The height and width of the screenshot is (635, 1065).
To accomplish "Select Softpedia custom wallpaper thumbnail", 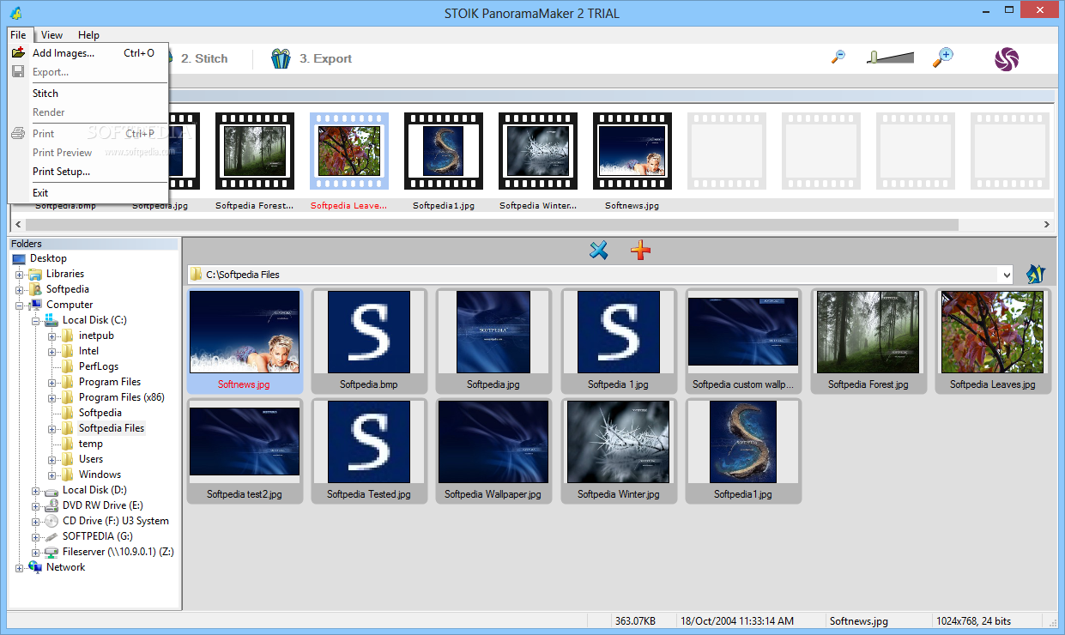I will pos(743,341).
